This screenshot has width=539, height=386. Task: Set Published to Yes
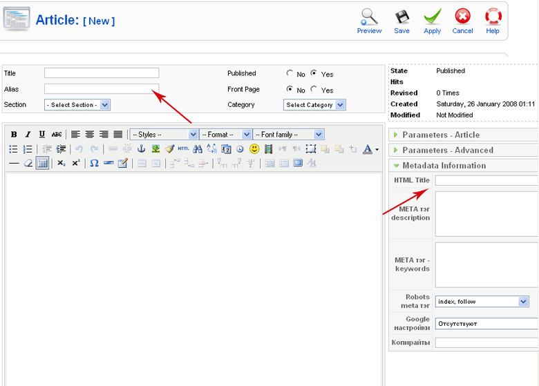point(314,73)
